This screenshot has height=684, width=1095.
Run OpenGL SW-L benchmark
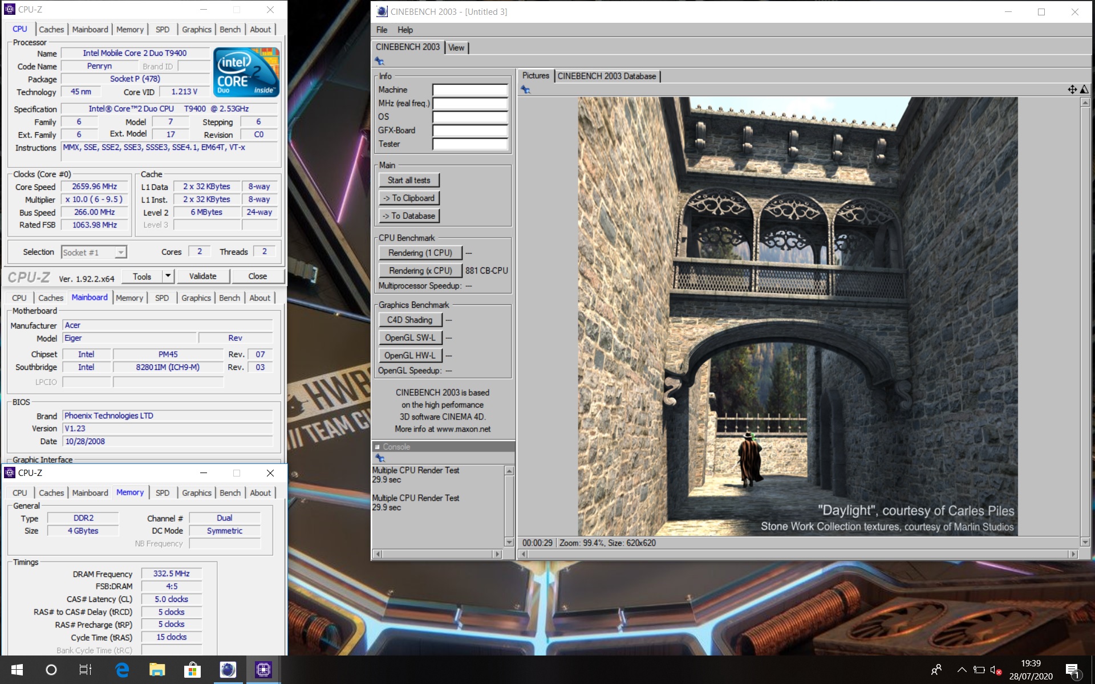coord(410,337)
